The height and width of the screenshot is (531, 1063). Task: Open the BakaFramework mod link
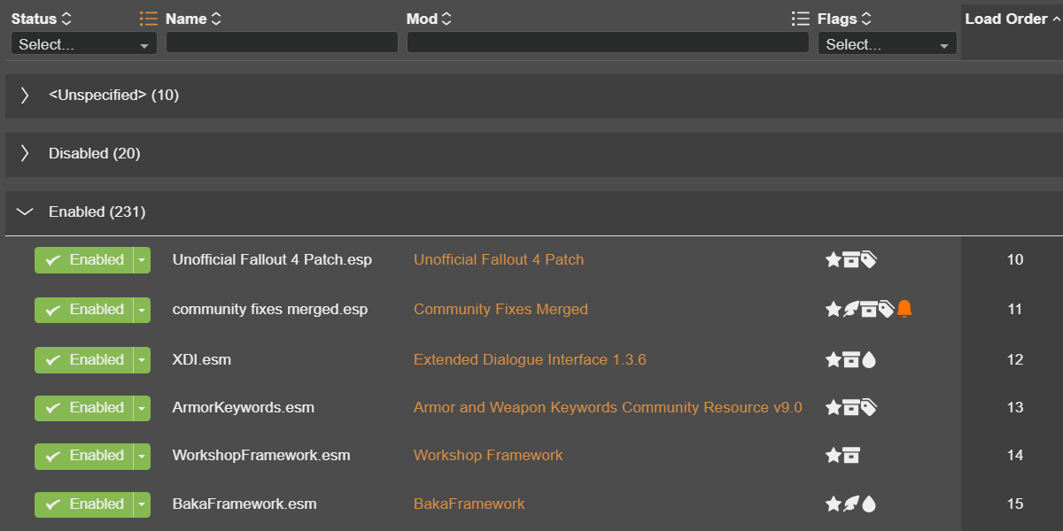pyautogui.click(x=469, y=504)
